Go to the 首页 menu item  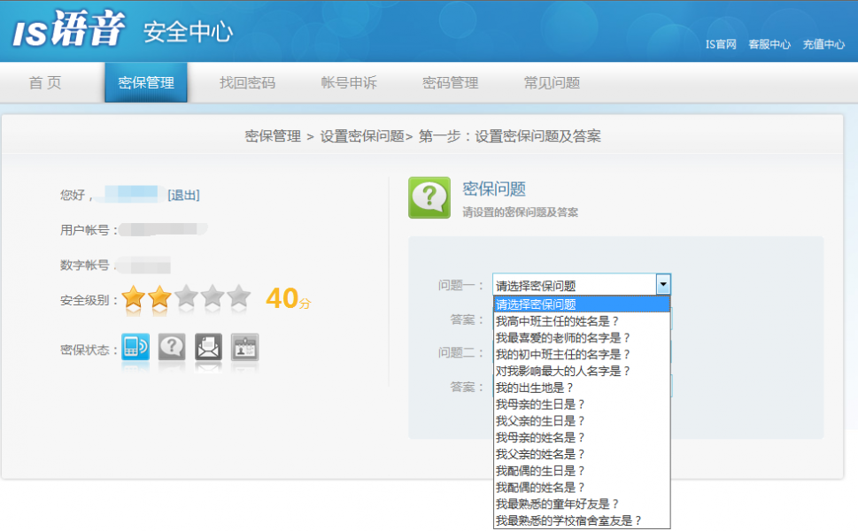pos(43,82)
